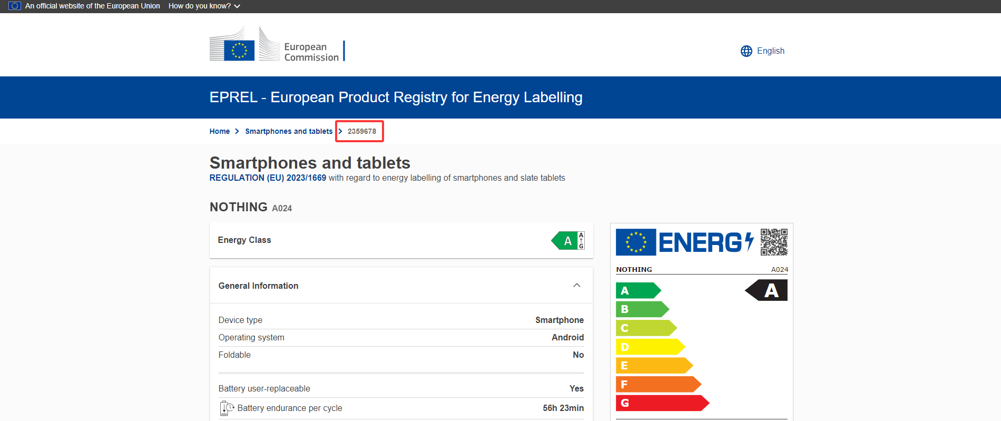This screenshot has width=1001, height=421.
Task: Click the EPREL site title banner
Action: (396, 97)
